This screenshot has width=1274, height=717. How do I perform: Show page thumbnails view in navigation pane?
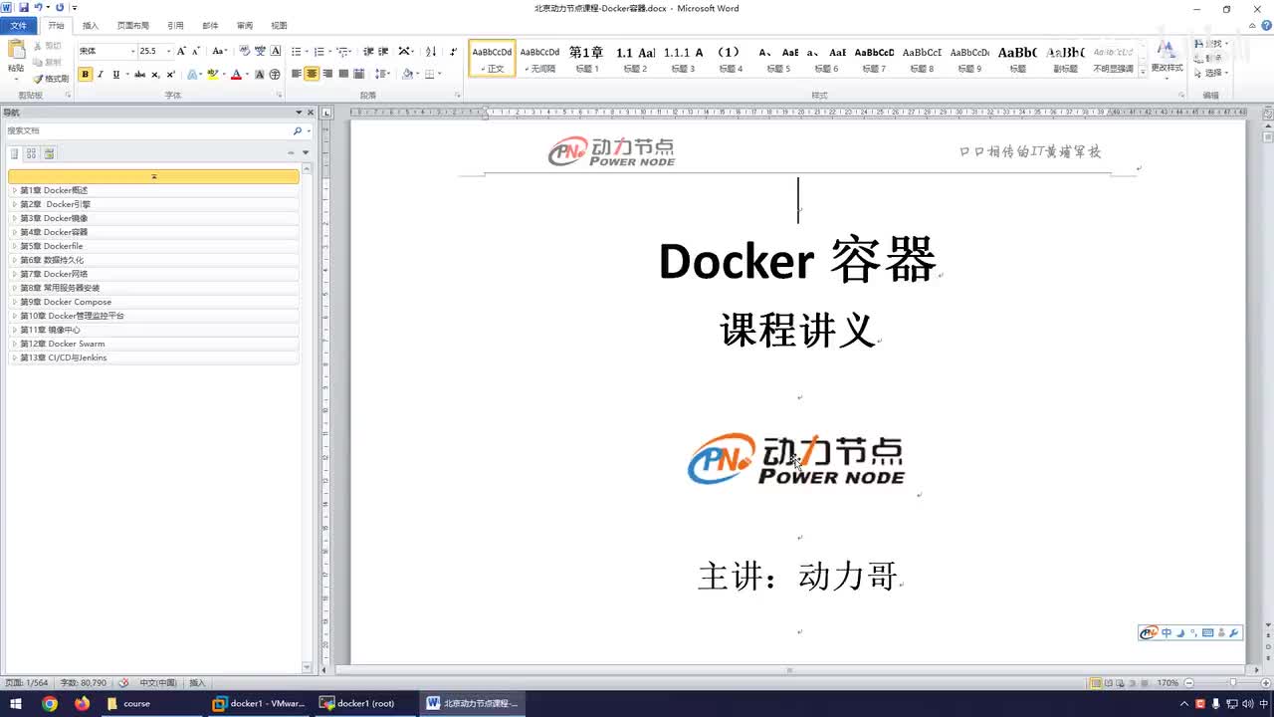[32, 153]
